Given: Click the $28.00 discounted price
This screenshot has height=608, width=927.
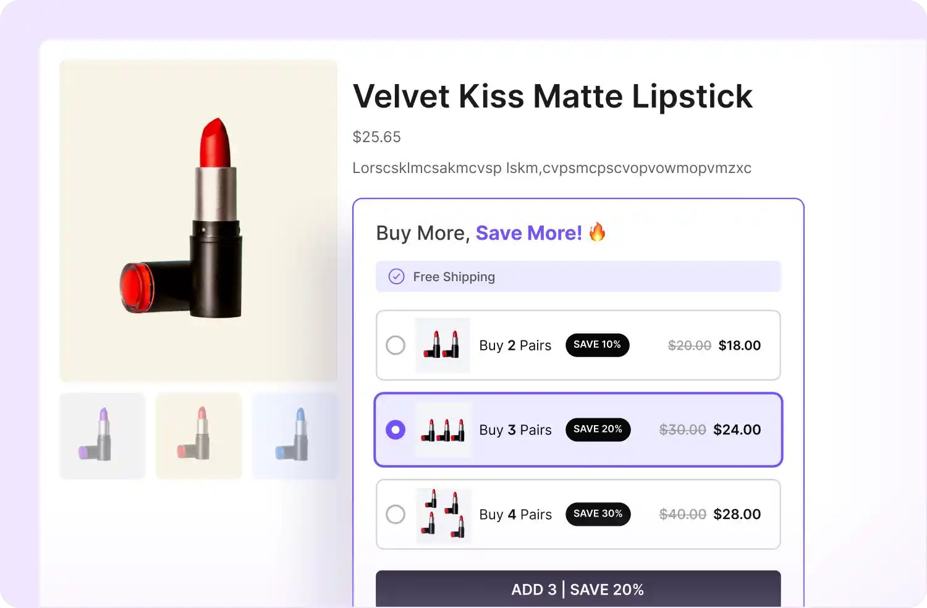Looking at the screenshot, I should (x=737, y=514).
